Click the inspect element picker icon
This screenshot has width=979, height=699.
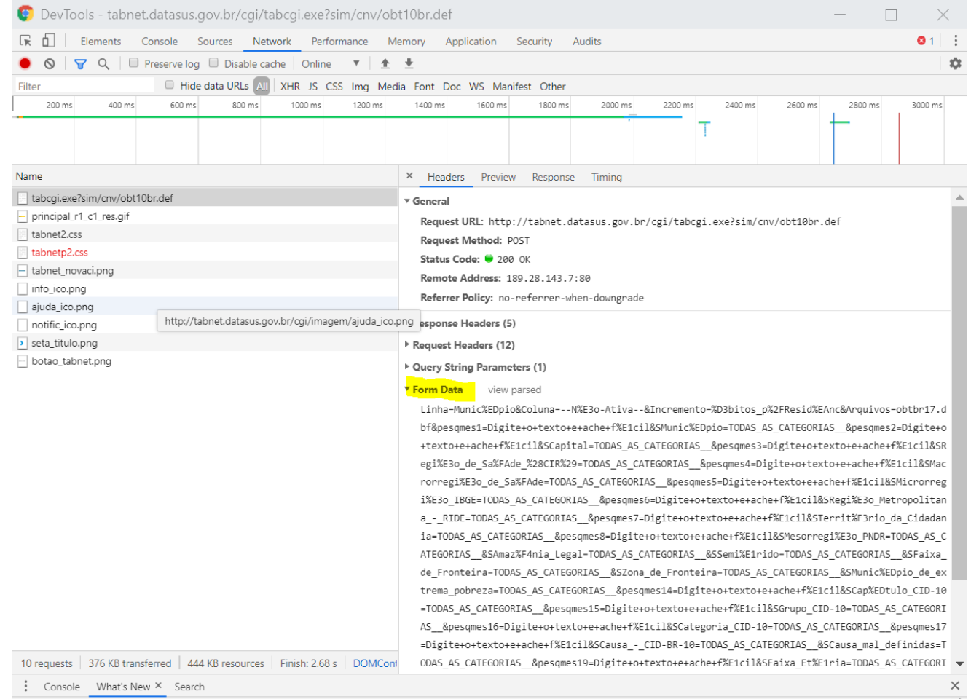(25, 41)
